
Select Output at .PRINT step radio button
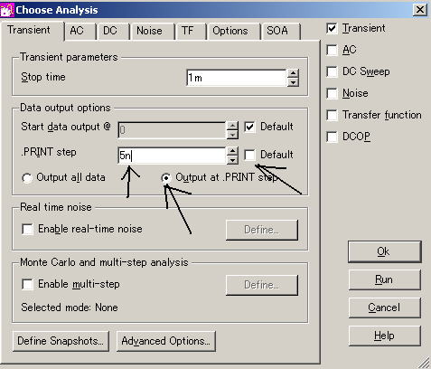point(166,178)
